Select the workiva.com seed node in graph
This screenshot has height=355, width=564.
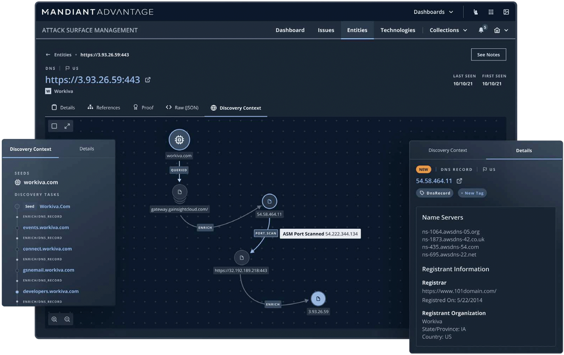point(179,140)
